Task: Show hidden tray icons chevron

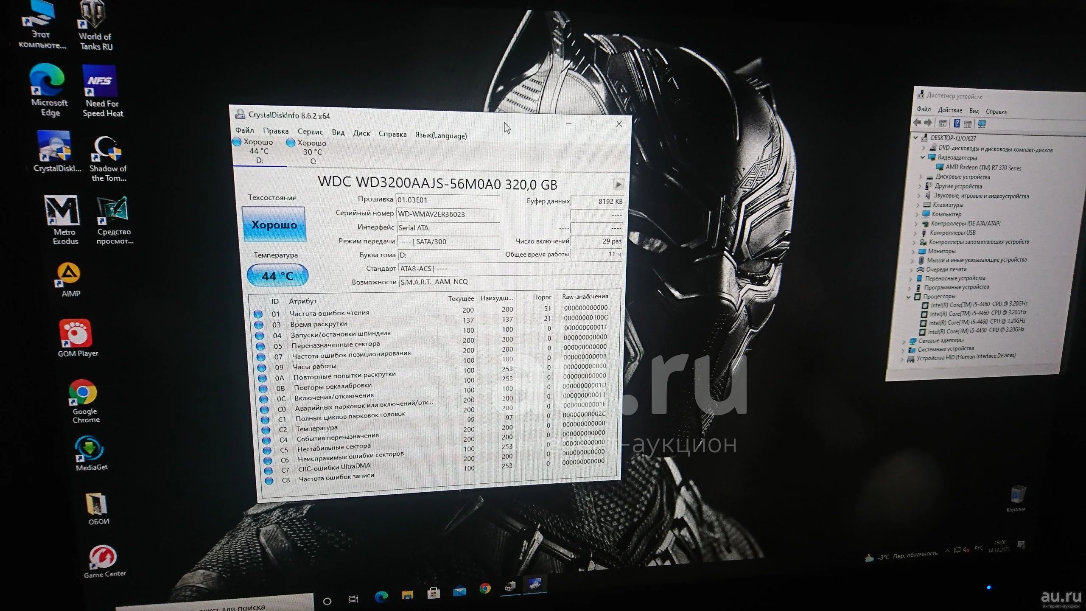Action: pyautogui.click(x=947, y=551)
